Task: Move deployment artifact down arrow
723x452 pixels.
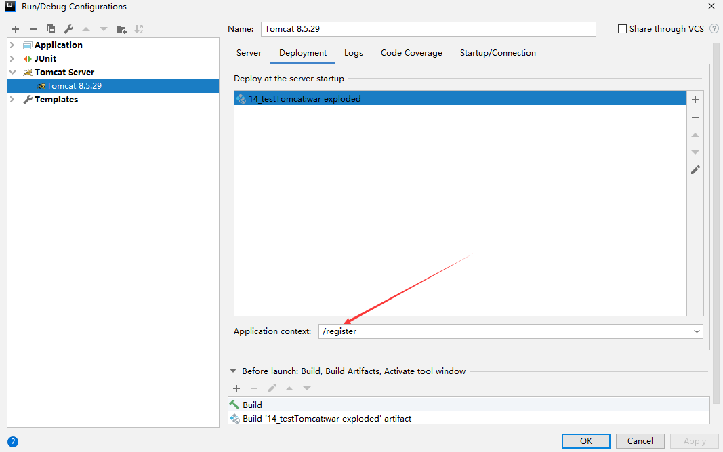Action: click(695, 152)
